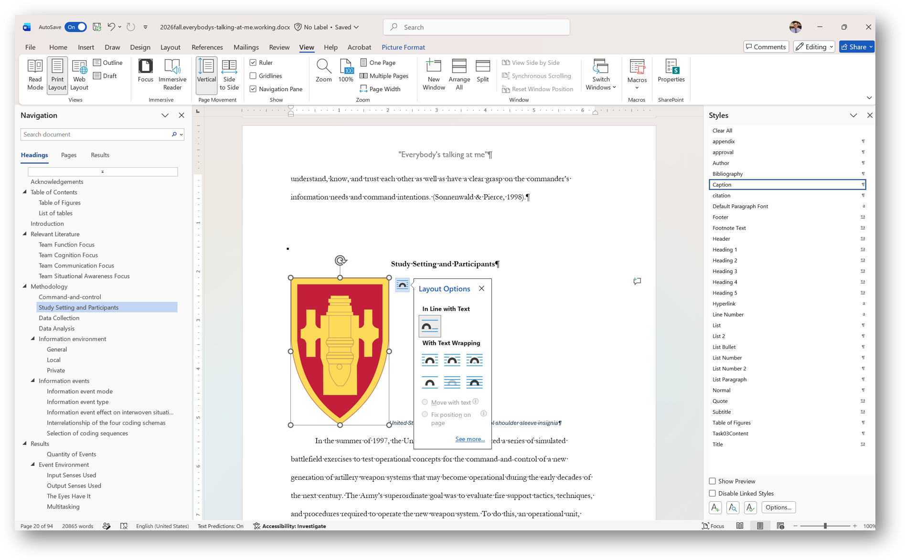The image size is (905, 560).
Task: Toggle the Layout Options button beside picture
Action: point(403,285)
